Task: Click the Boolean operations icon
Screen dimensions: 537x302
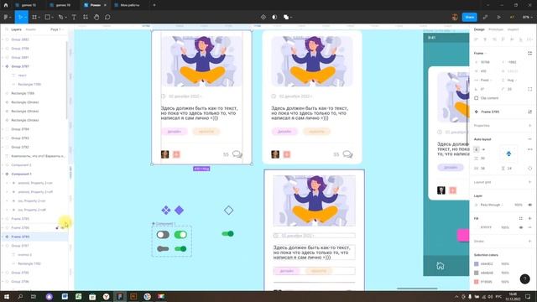Action: tap(286, 17)
